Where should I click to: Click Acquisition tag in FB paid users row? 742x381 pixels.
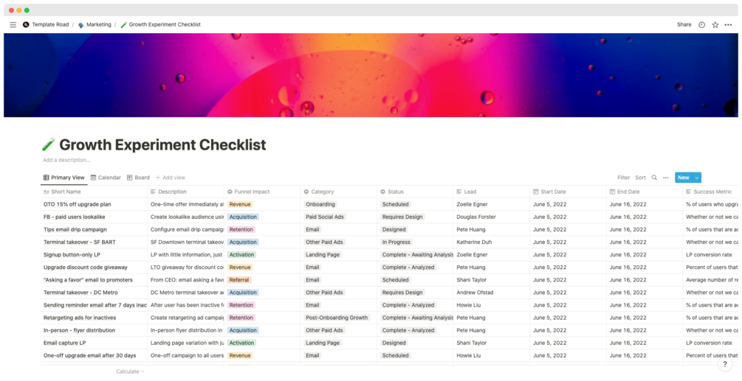[243, 217]
